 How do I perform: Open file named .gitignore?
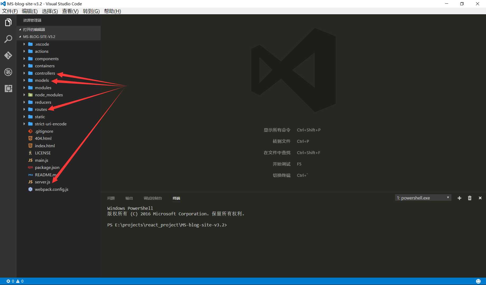pos(44,131)
